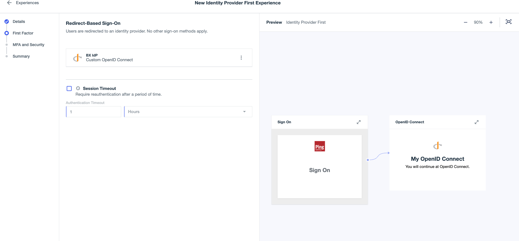Expand the OpenID Connect preview card

(476, 122)
